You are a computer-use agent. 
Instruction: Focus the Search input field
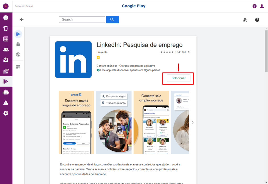(x=82, y=19)
